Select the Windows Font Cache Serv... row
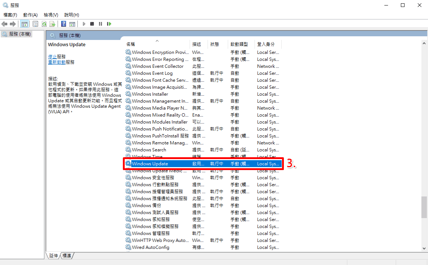Screen dimensions: 428x265 [x=203, y=80]
